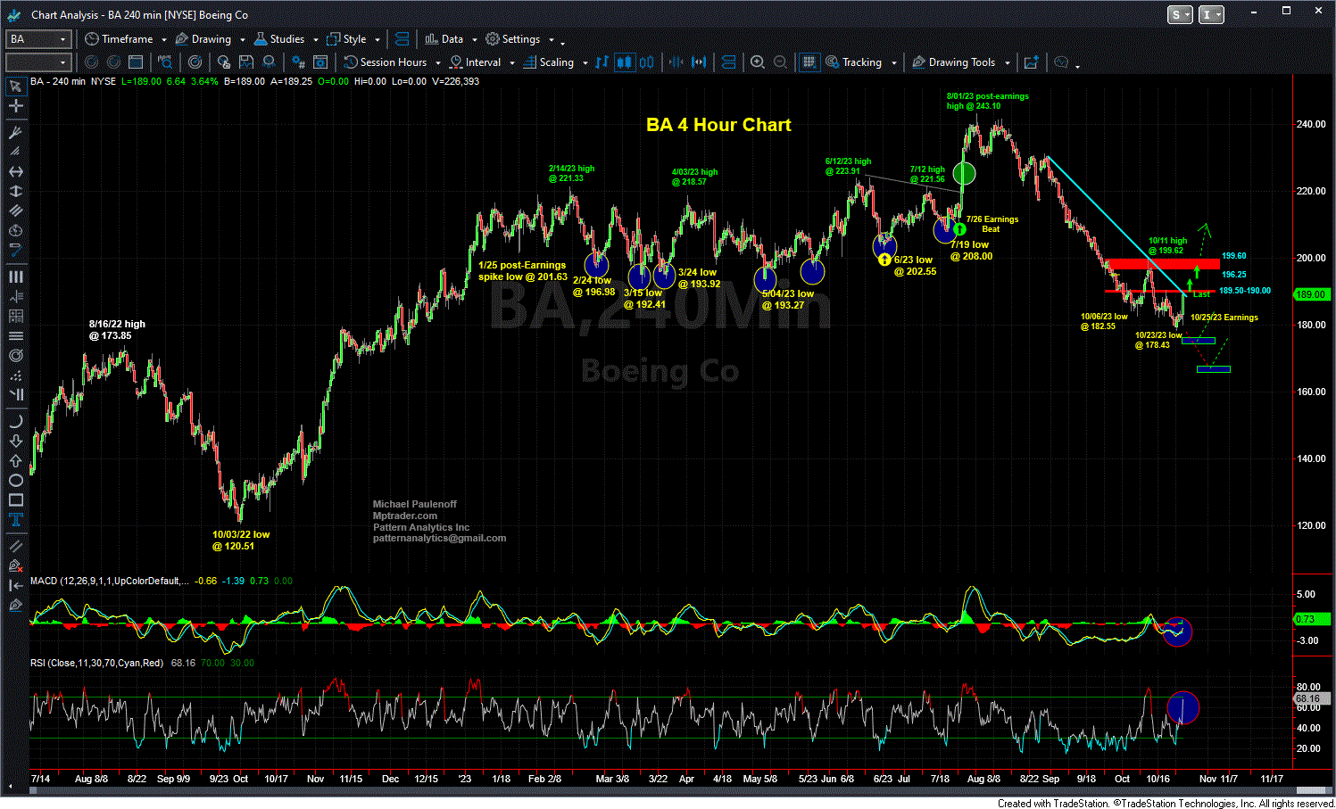This screenshot has height=809, width=1336.
Task: Expand the Drawing dropdown arrow
Action: click(242, 40)
